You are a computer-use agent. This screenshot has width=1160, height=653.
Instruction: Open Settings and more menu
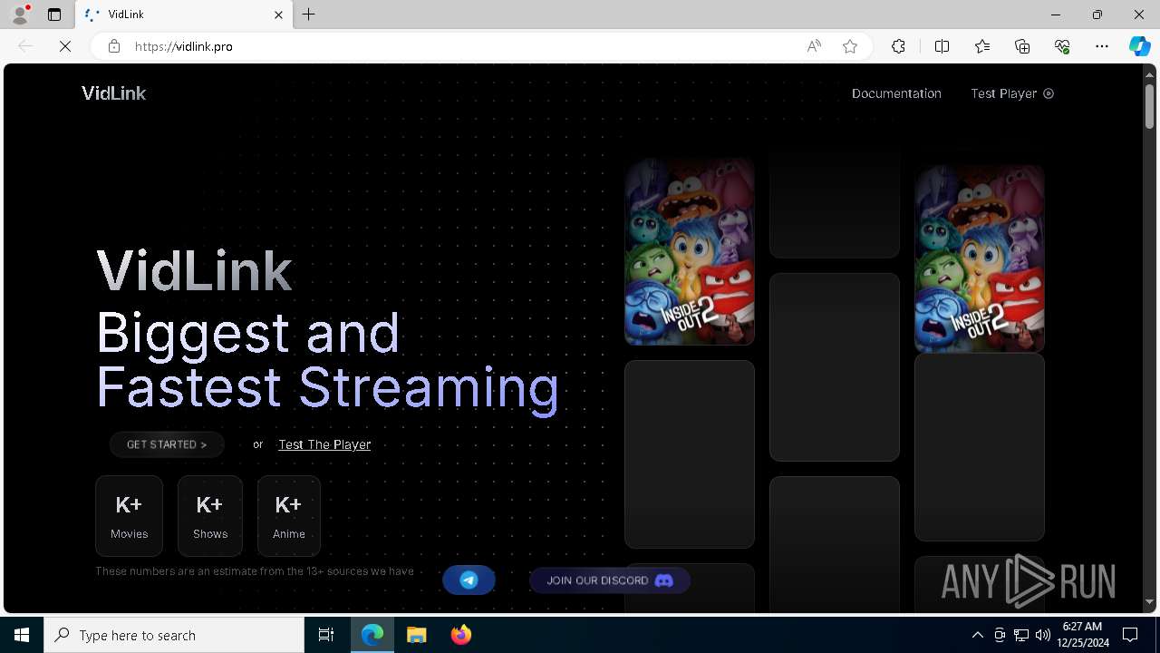[1102, 46]
